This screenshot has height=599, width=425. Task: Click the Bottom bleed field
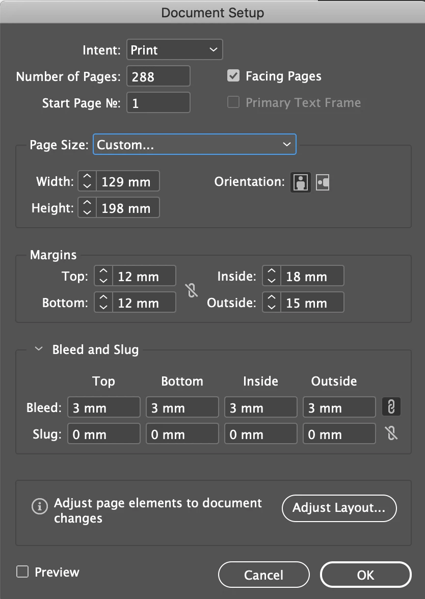(x=182, y=407)
